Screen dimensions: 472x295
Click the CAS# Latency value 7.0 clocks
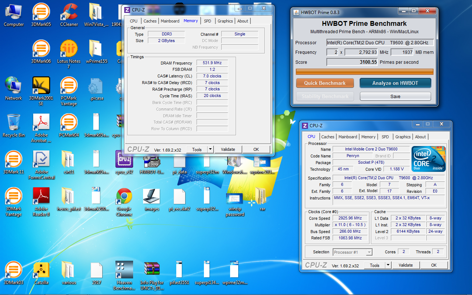[212, 76]
